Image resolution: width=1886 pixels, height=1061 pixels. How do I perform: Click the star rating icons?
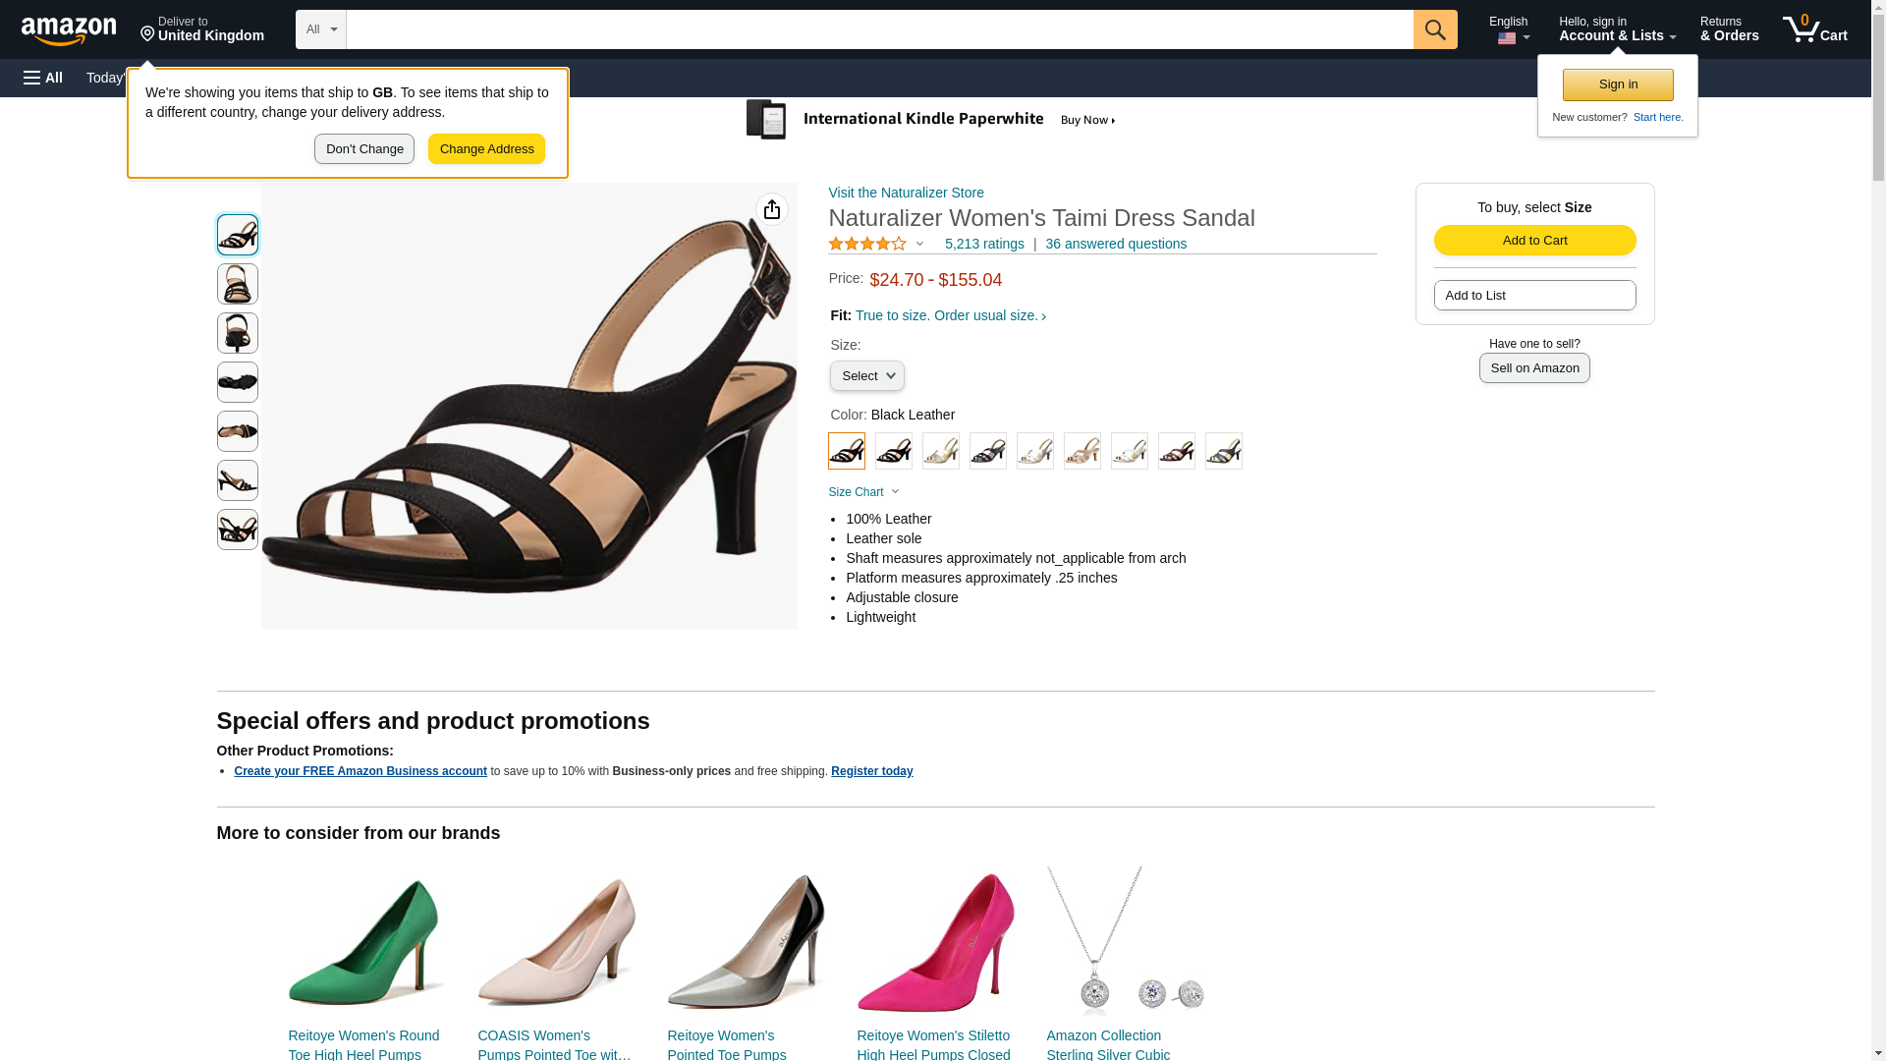pyautogui.click(x=867, y=244)
